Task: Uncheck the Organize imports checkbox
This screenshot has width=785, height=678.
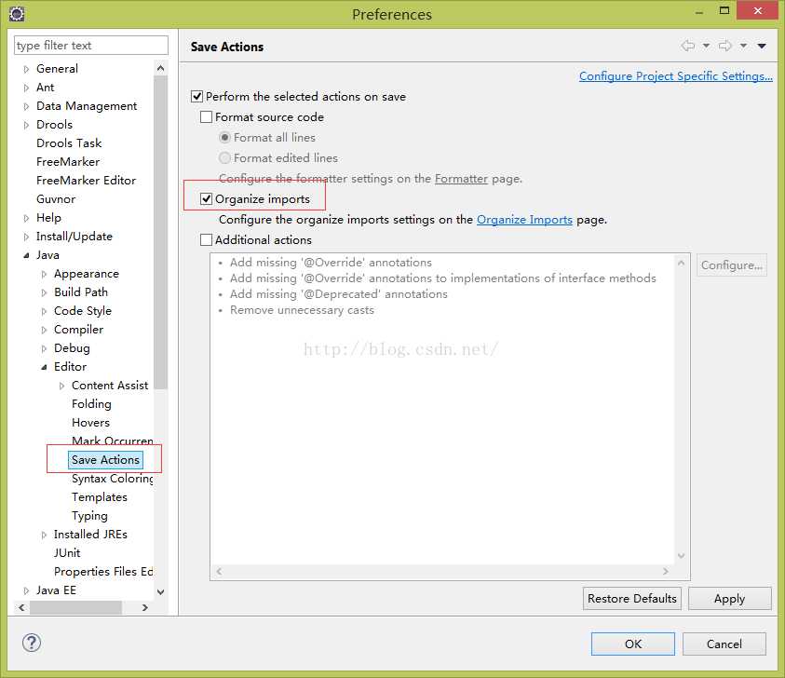Action: (x=206, y=198)
